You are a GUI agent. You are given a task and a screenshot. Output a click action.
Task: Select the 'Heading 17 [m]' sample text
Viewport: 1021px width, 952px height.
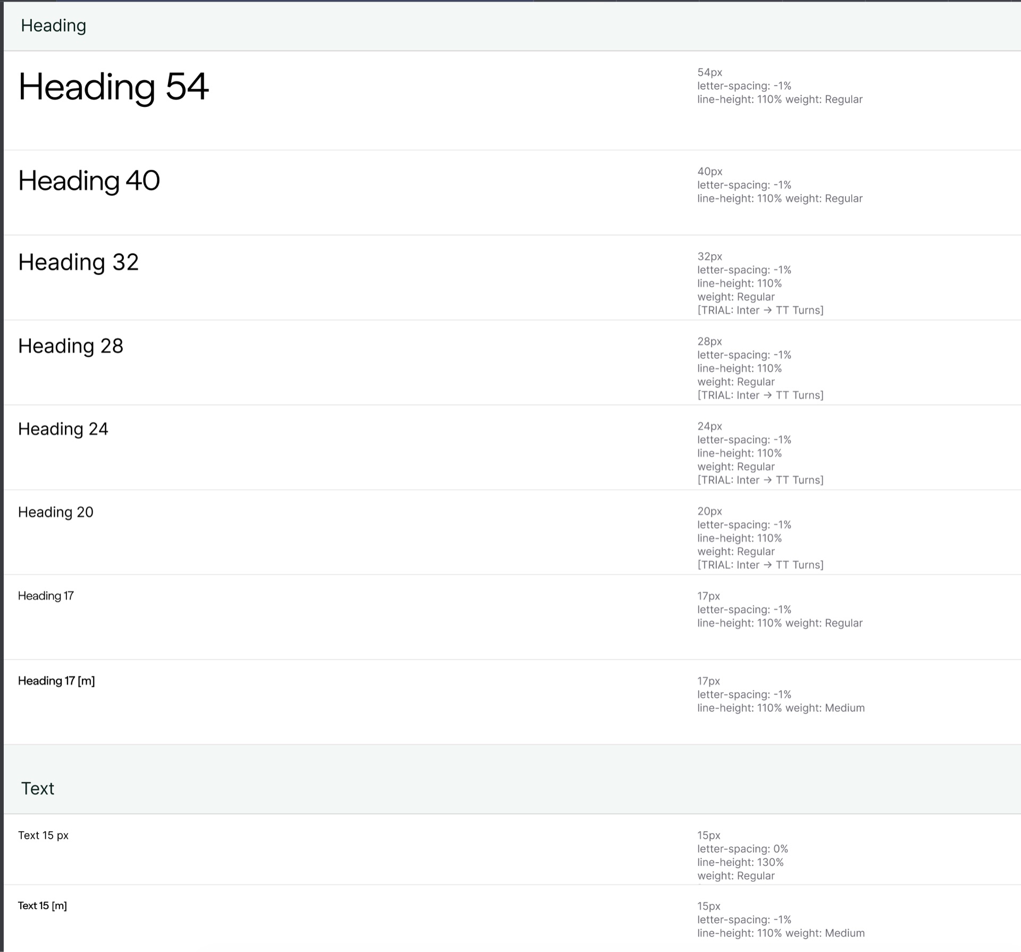[56, 681]
